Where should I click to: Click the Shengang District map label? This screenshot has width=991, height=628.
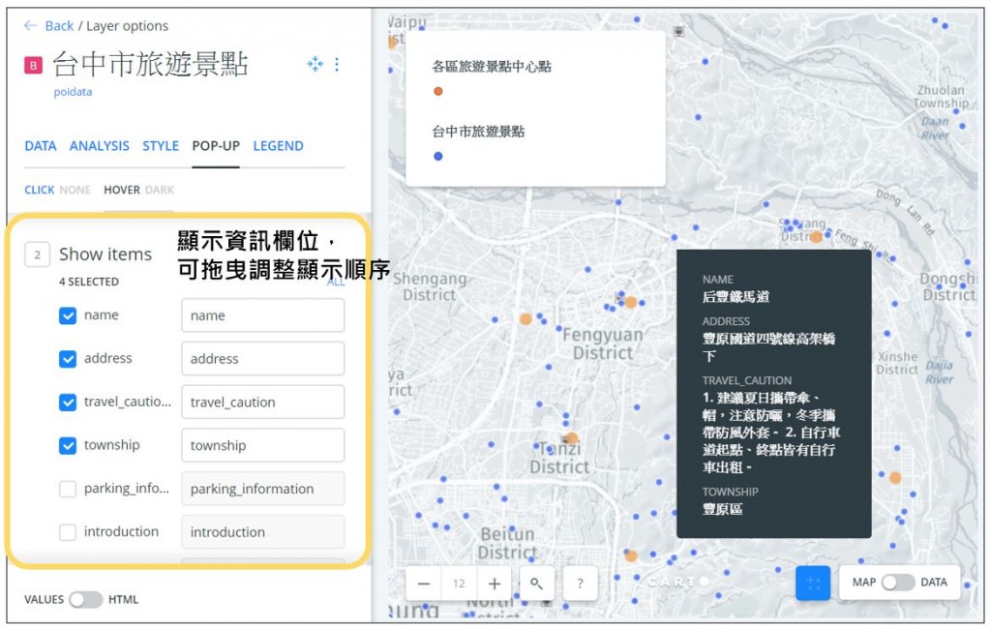[430, 286]
